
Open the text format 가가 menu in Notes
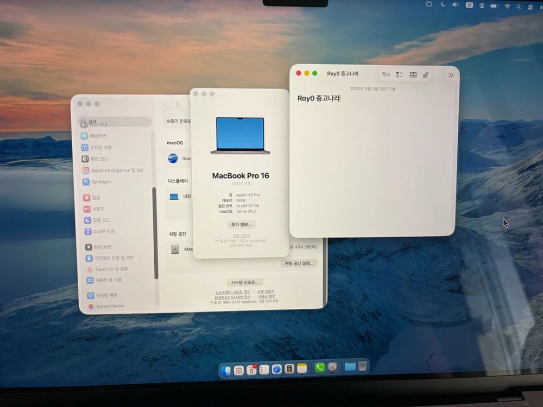click(386, 74)
